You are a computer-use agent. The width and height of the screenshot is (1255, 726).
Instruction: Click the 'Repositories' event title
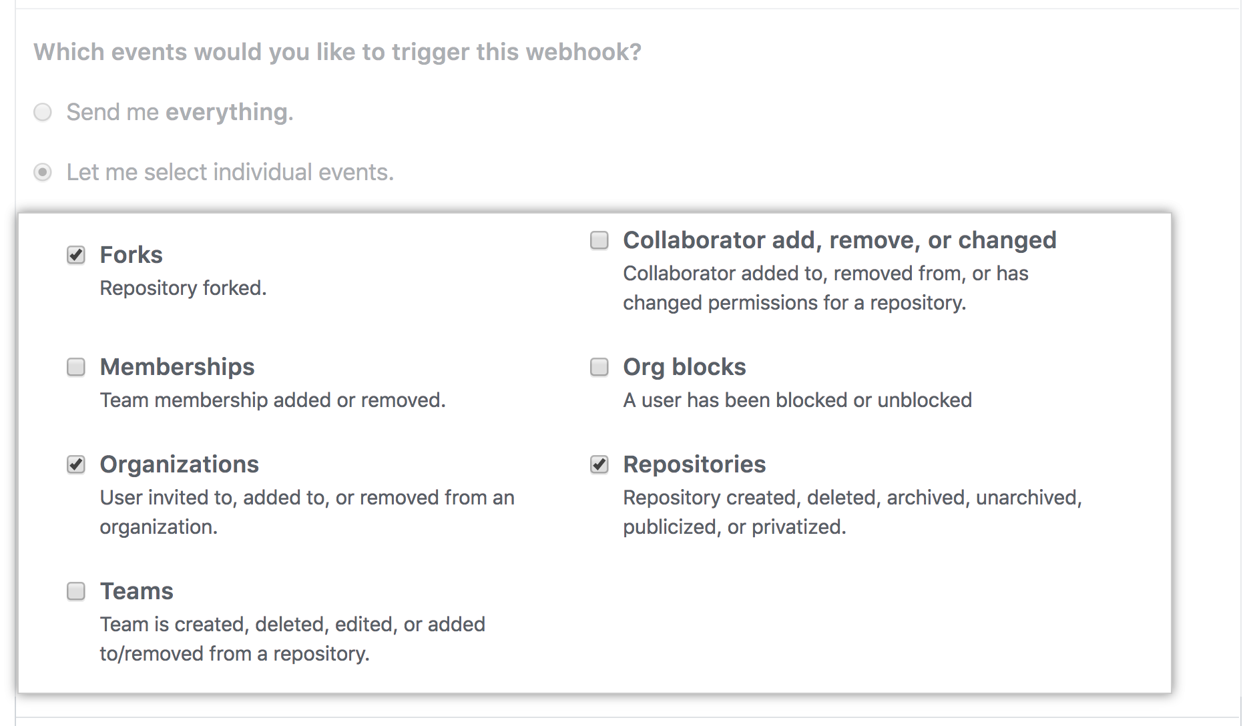click(x=694, y=464)
